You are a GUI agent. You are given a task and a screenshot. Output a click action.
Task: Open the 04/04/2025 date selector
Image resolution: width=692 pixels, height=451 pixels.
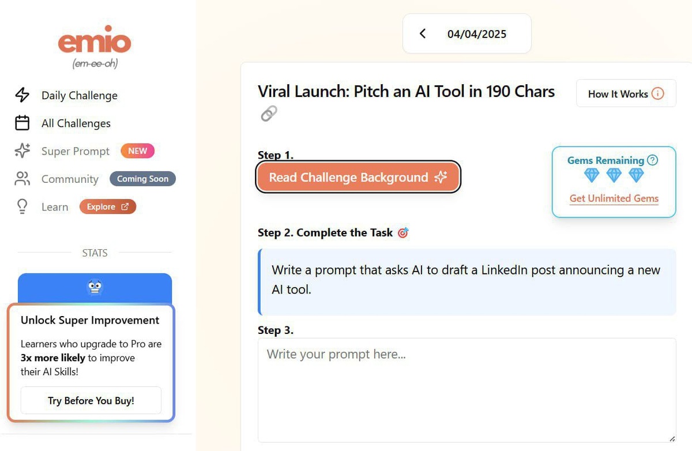(477, 34)
